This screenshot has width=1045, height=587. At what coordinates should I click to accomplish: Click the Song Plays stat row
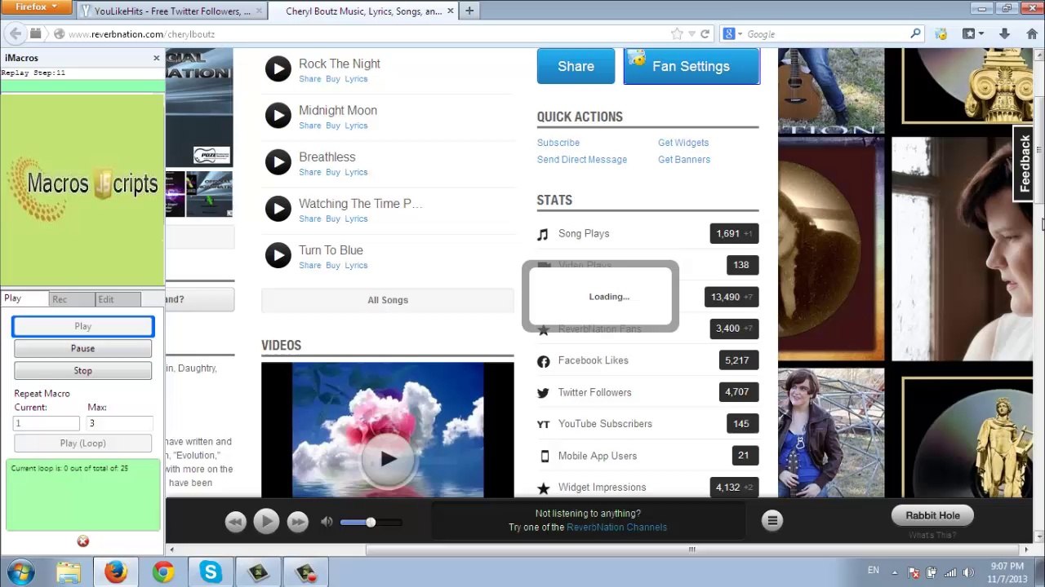click(647, 234)
